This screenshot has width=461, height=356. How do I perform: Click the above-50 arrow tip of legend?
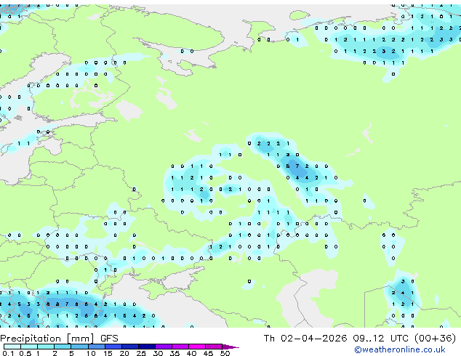point(230,347)
